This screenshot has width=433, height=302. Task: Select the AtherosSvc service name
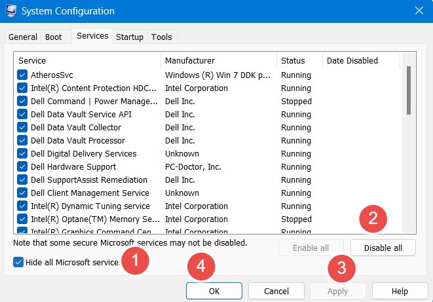(x=52, y=75)
